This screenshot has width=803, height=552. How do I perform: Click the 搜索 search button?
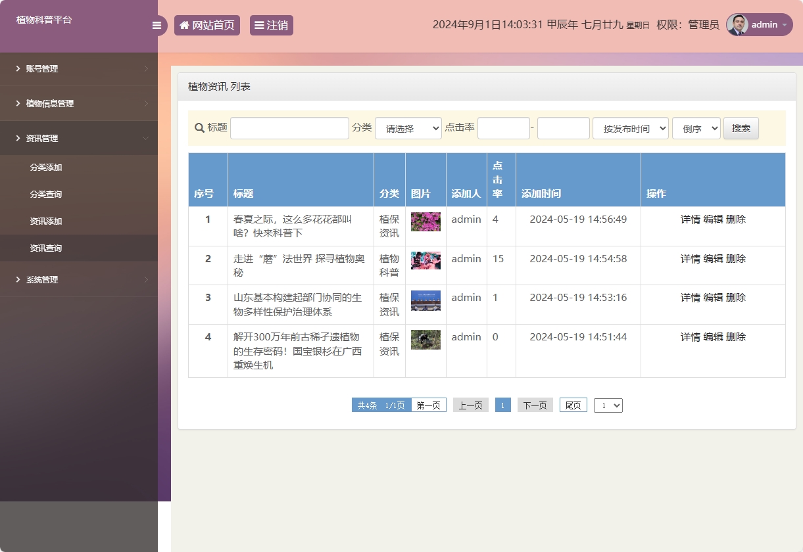pos(741,128)
